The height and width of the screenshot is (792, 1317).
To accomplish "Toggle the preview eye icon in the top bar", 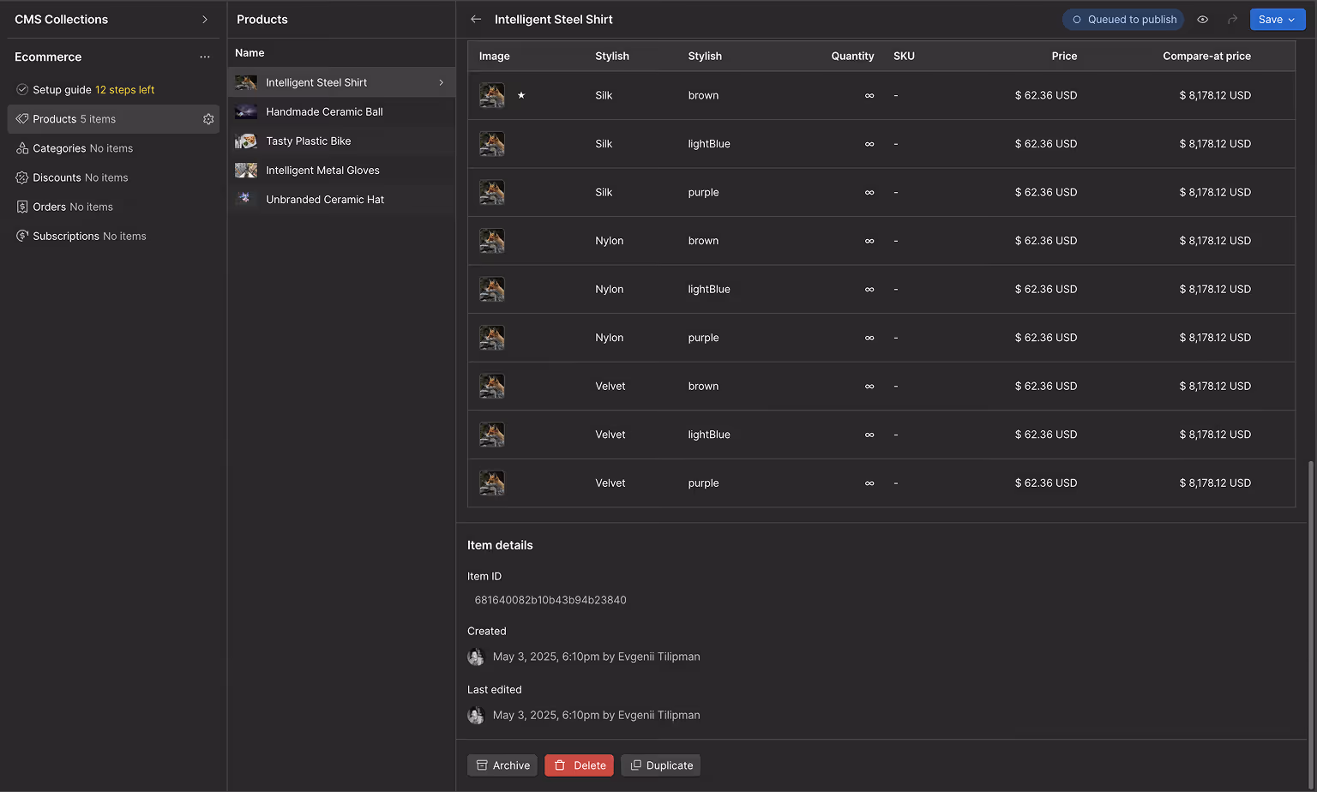I will coord(1202,19).
